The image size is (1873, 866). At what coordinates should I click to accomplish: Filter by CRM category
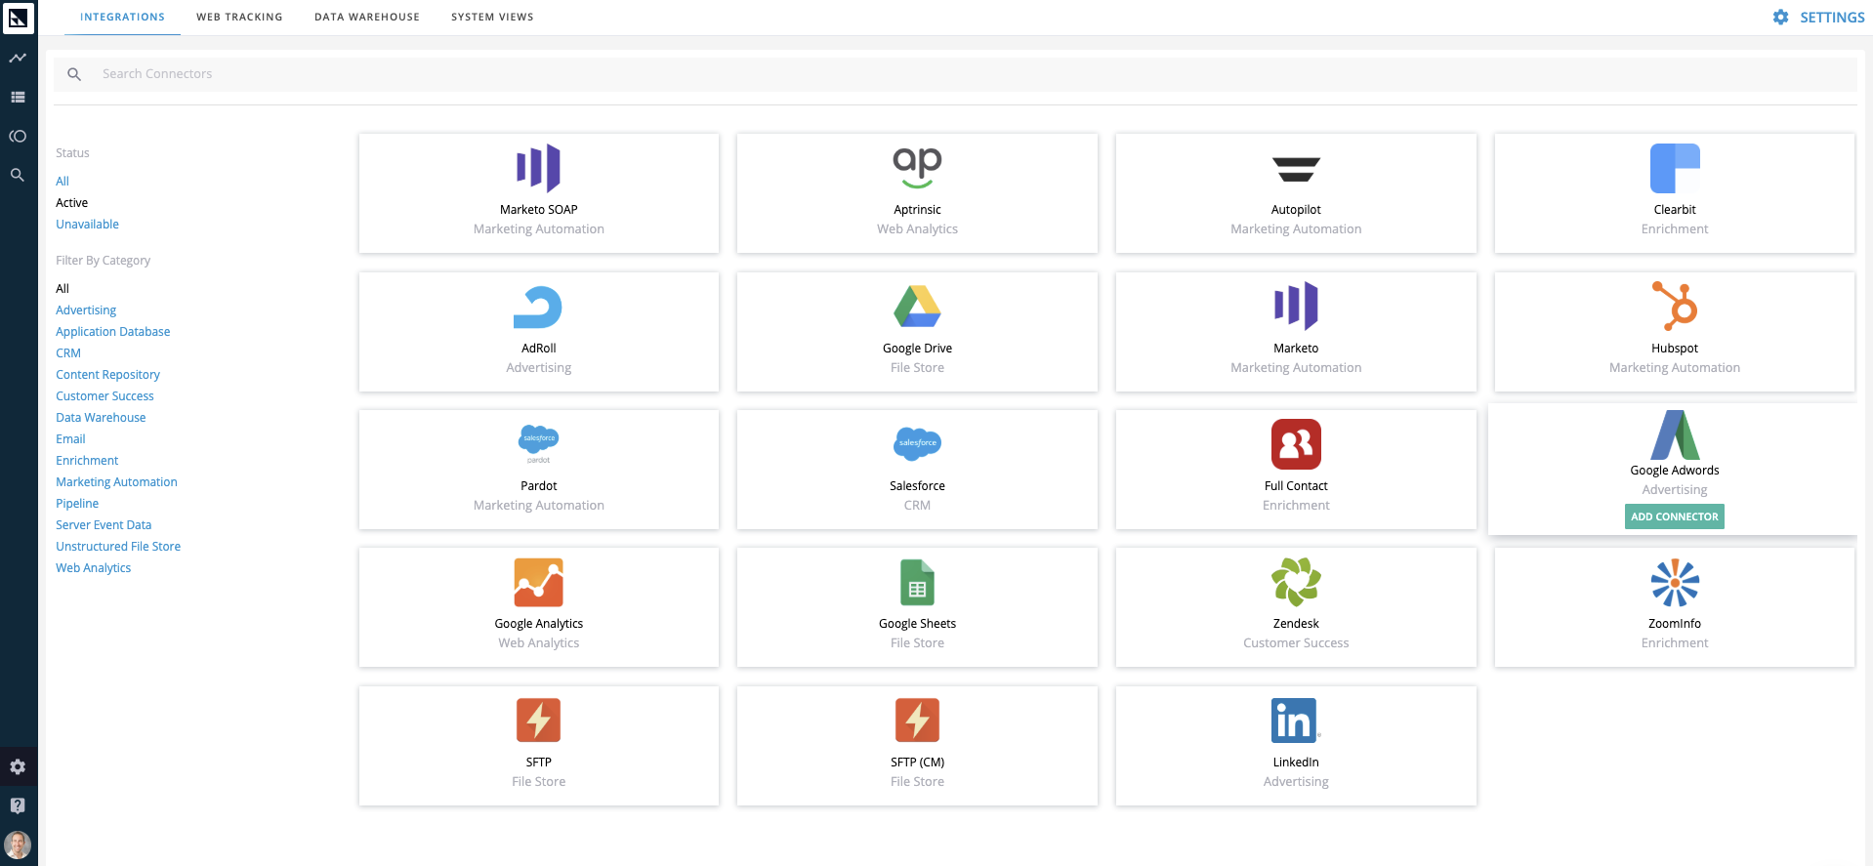click(68, 353)
